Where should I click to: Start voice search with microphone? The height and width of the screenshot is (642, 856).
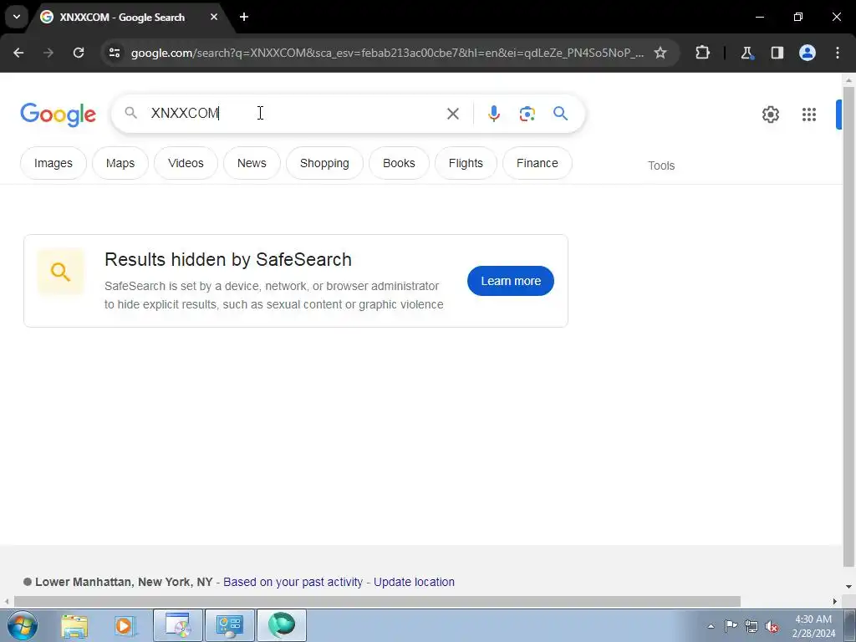tap(493, 114)
